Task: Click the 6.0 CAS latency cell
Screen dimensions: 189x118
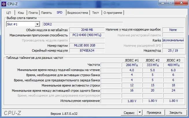Action: [x=173, y=70]
